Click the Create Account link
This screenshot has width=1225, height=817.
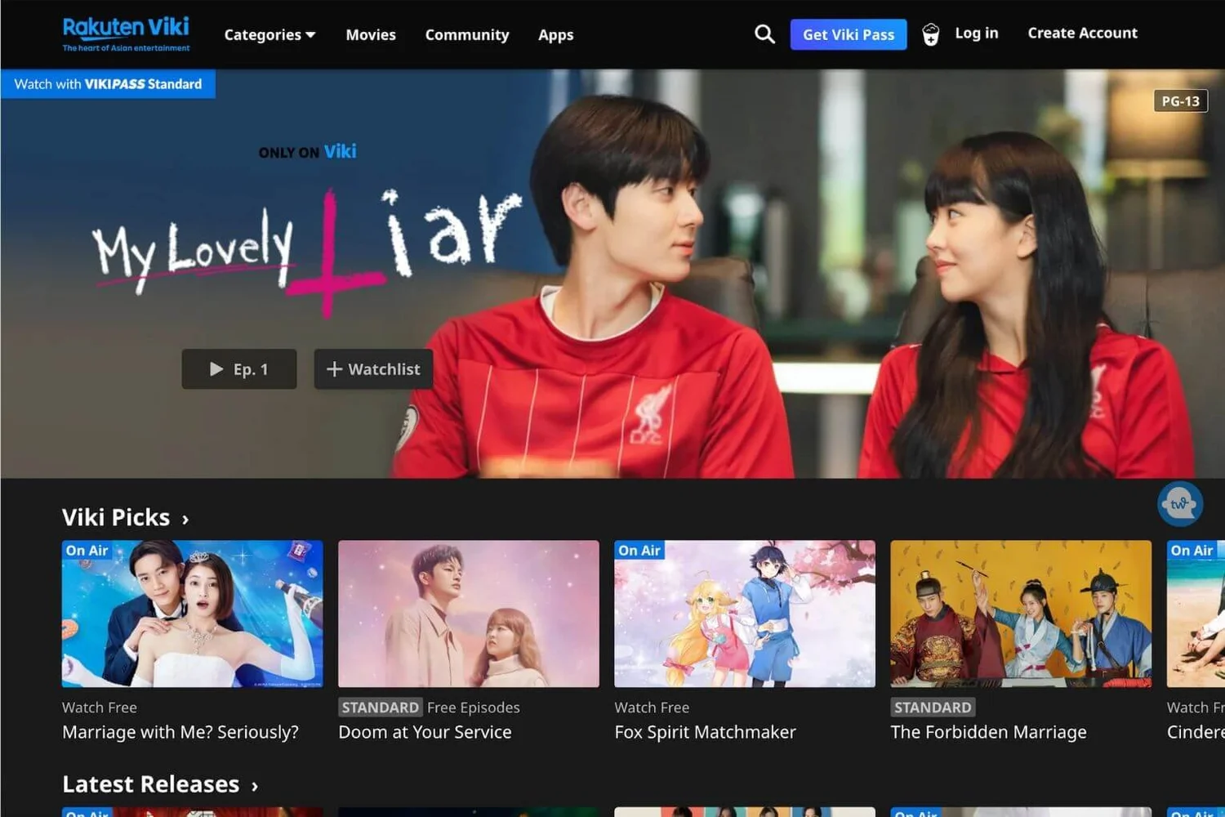pyautogui.click(x=1082, y=33)
